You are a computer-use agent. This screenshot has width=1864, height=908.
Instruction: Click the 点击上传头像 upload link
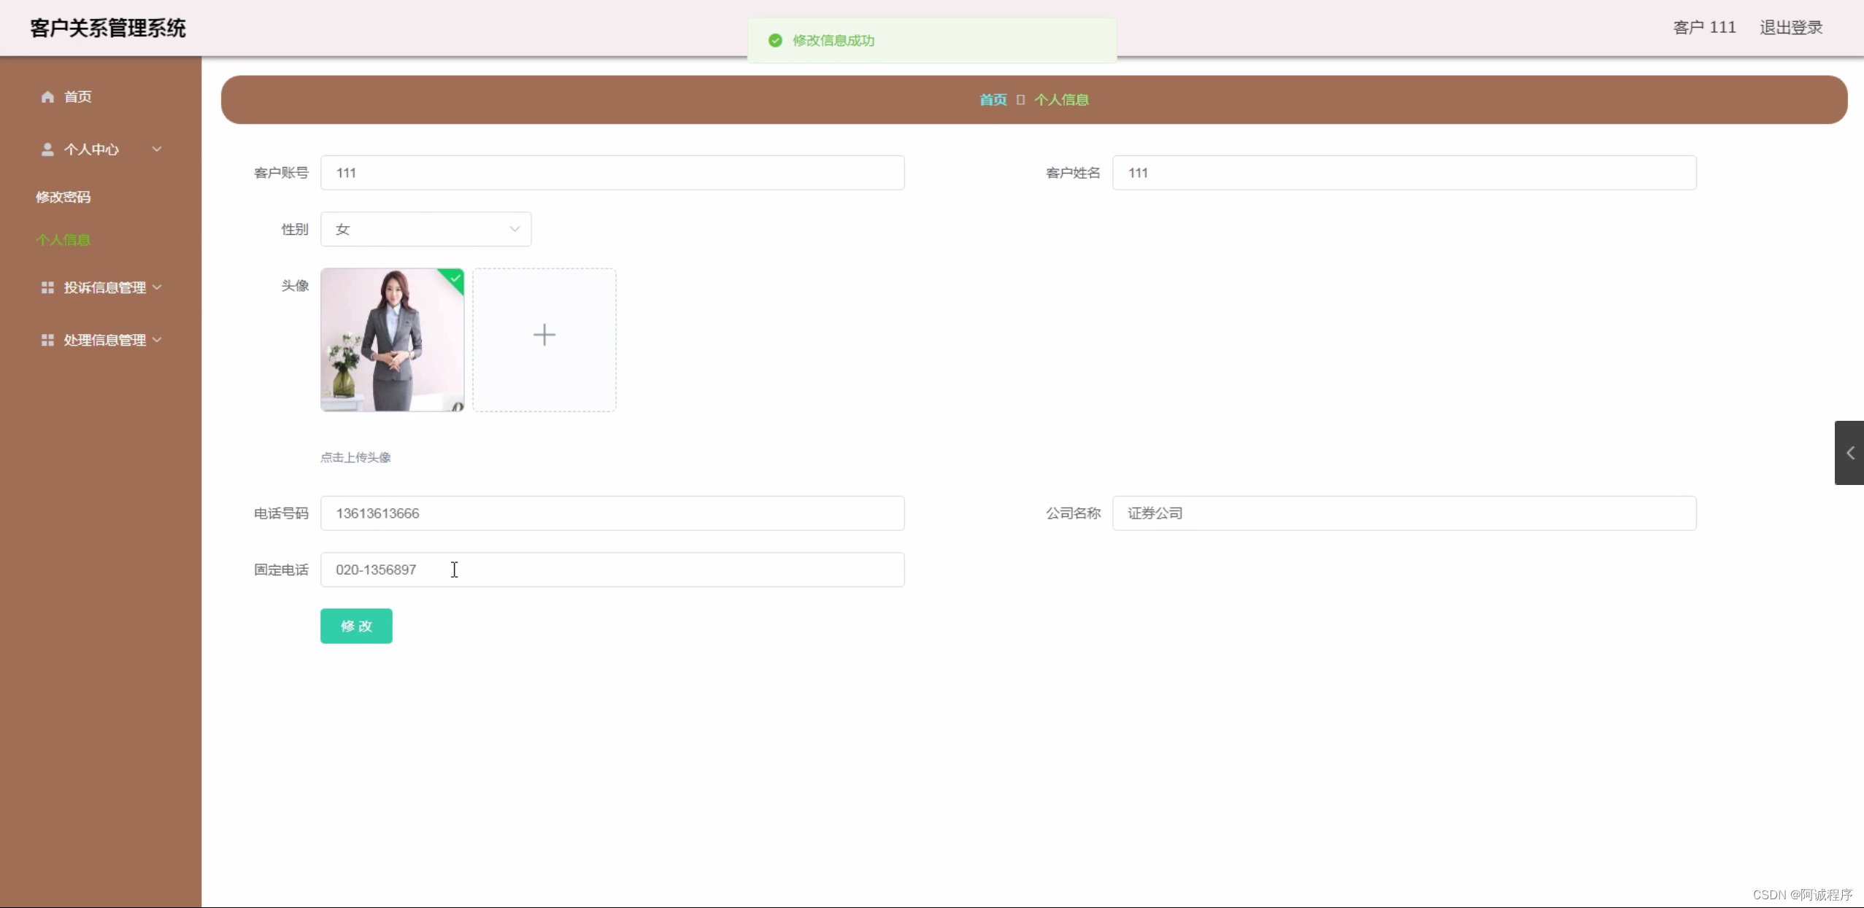[x=355, y=457]
